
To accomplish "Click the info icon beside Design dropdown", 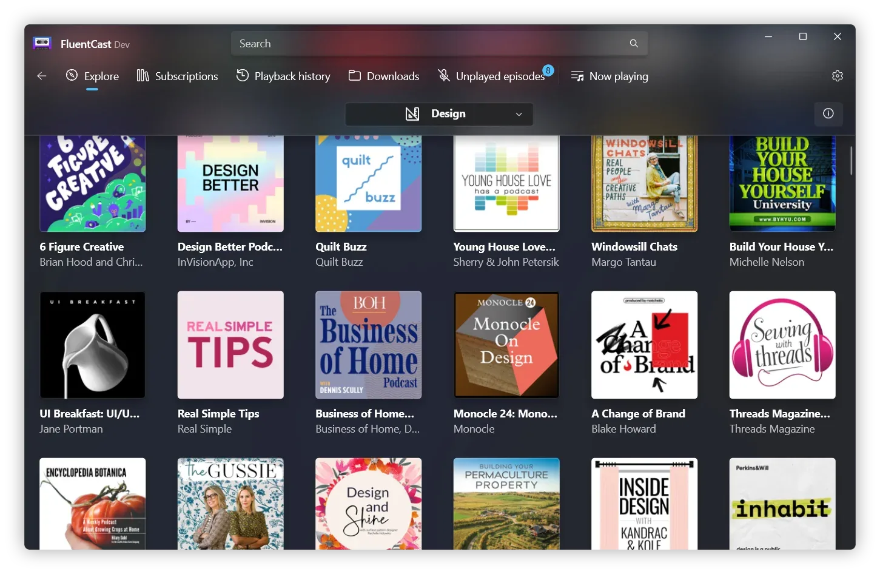I will coord(828,113).
